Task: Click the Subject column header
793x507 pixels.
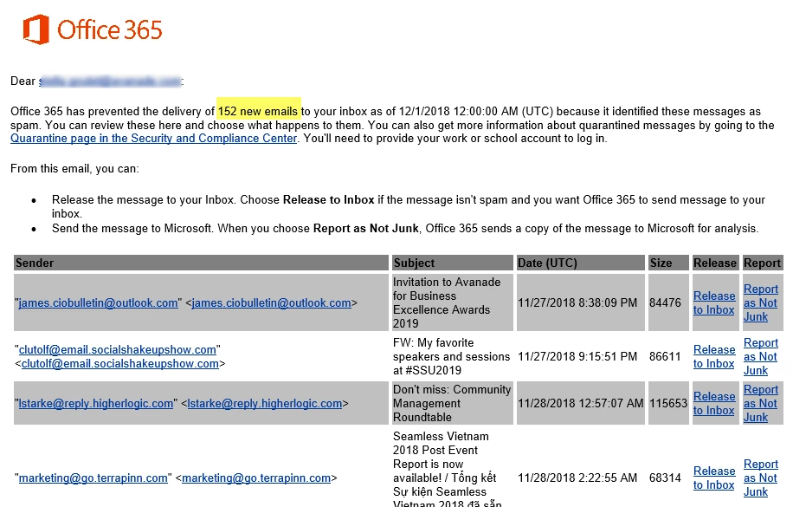Action: (x=452, y=263)
